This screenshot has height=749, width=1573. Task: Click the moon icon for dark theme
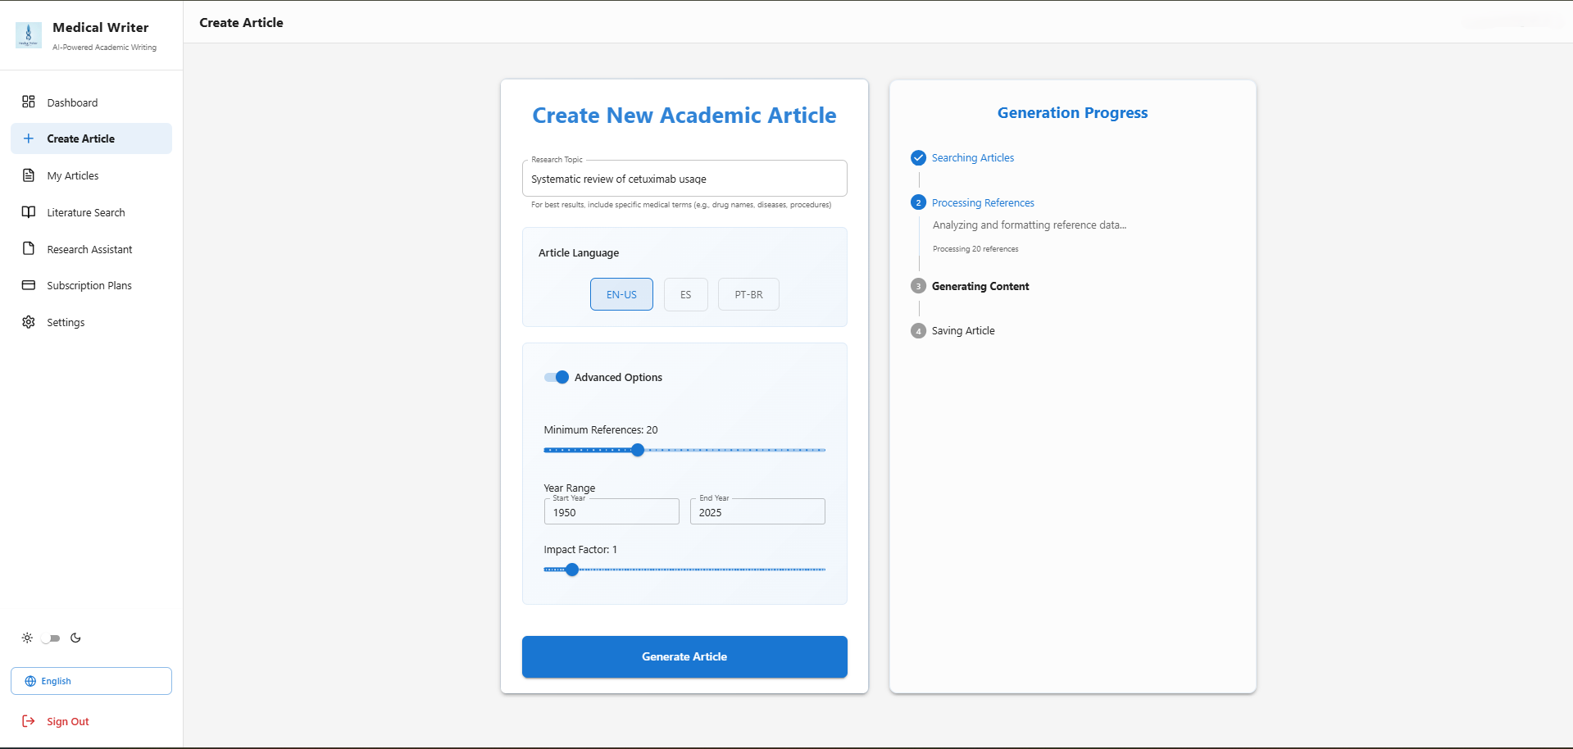[x=75, y=638]
